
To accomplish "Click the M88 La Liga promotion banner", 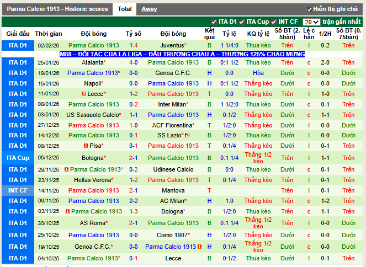I will [x=182, y=54].
